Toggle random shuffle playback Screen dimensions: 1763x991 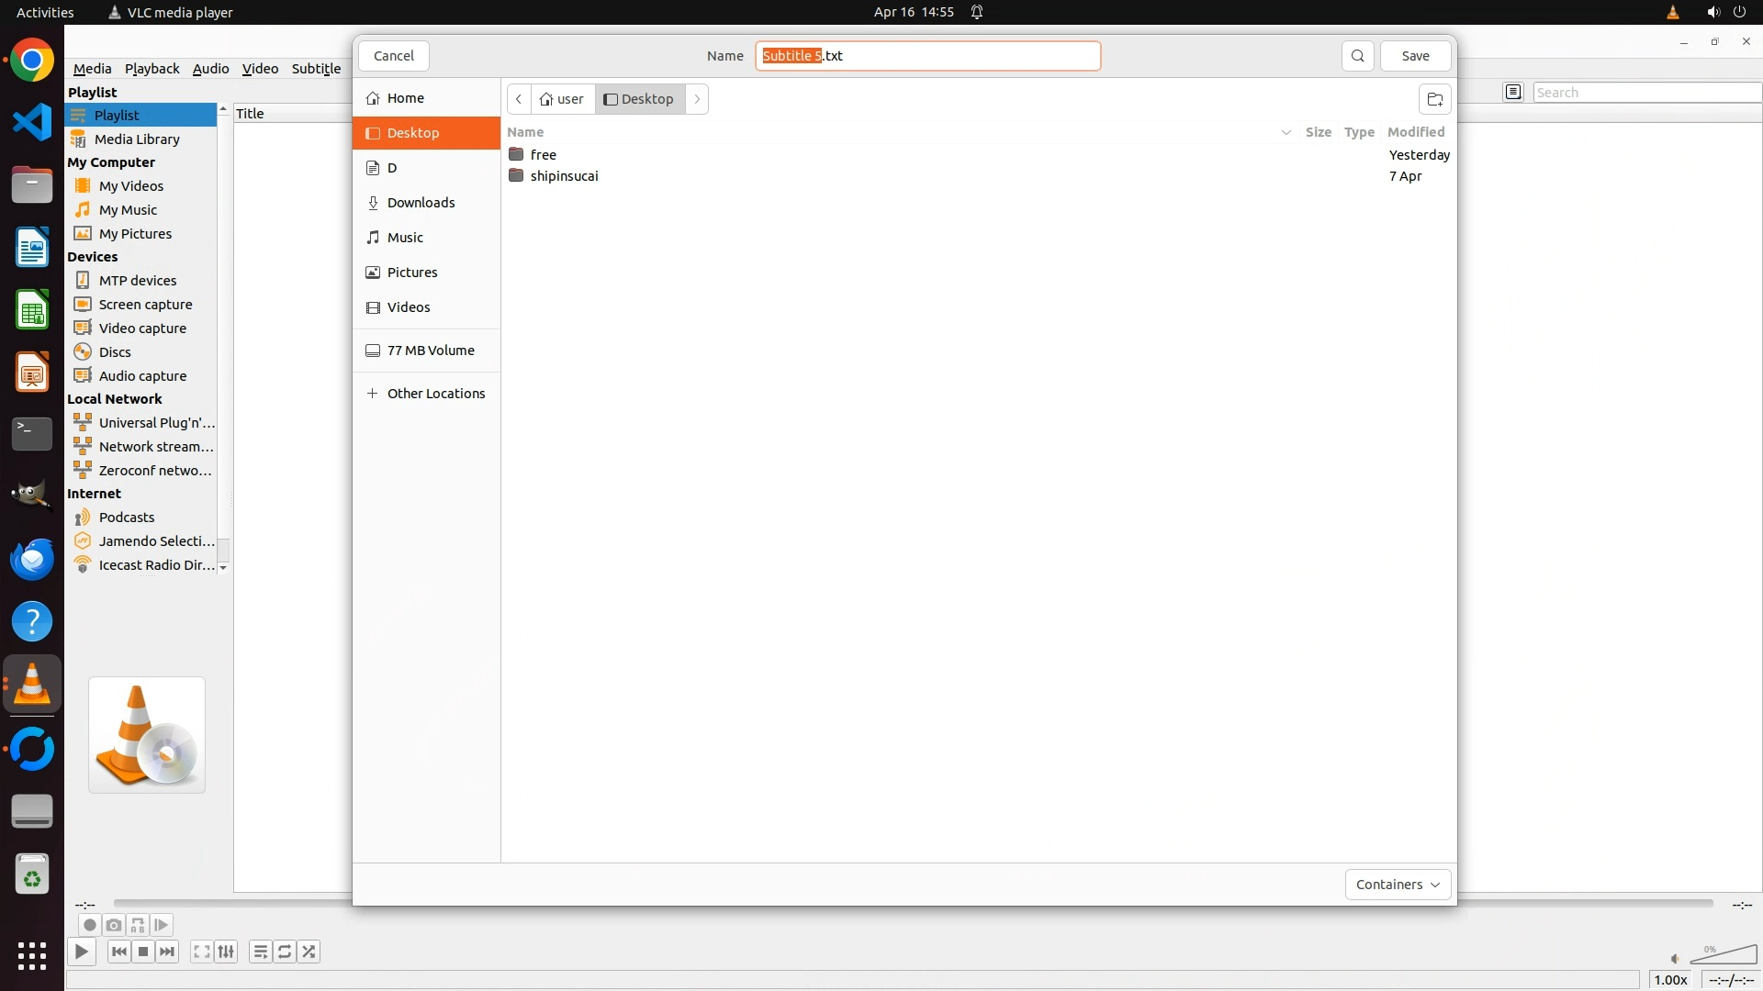point(309,952)
